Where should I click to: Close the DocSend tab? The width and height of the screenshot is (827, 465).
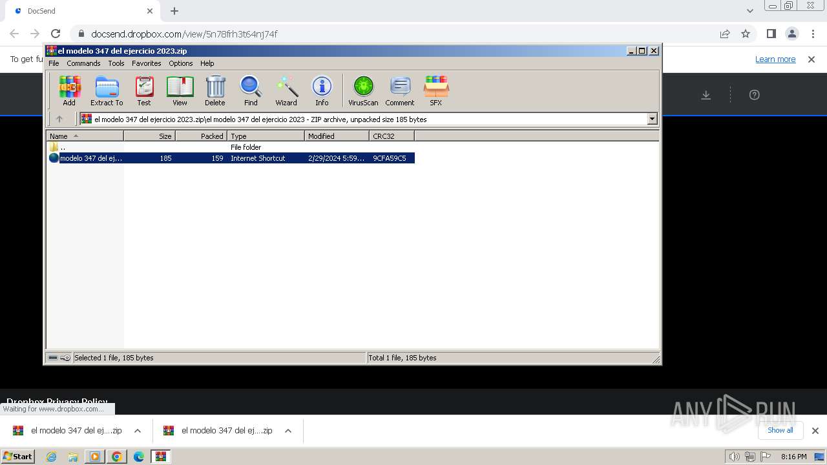tap(150, 11)
